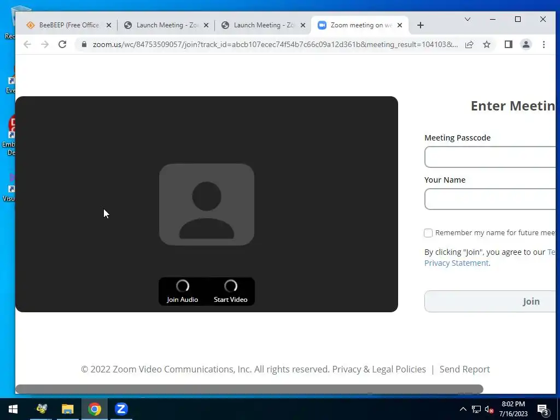Check Remember my name for future meetings
This screenshot has height=420, width=560.
pos(428,233)
